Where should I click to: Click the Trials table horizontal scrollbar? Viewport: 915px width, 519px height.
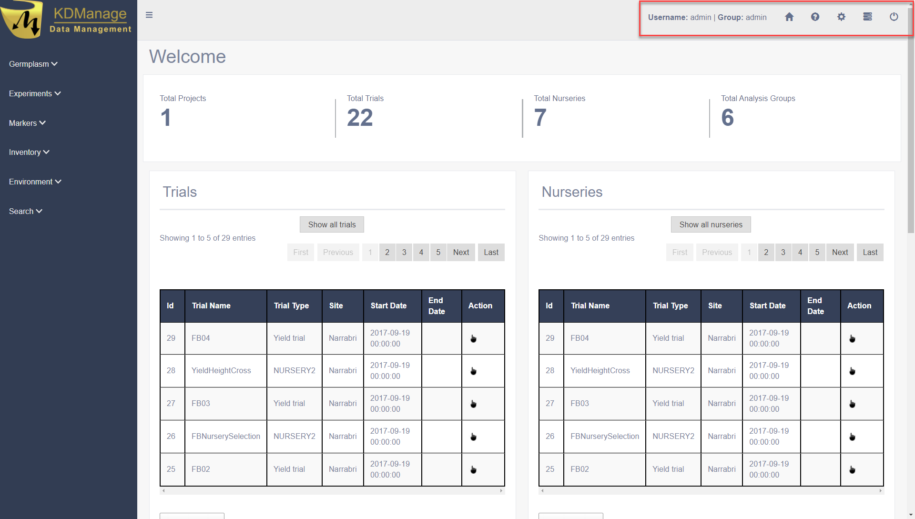(332, 490)
